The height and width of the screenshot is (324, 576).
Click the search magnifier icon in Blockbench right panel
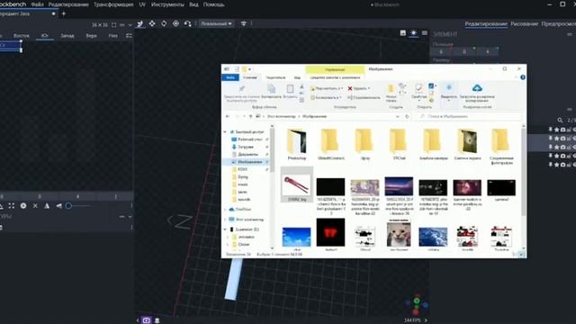[560, 120]
